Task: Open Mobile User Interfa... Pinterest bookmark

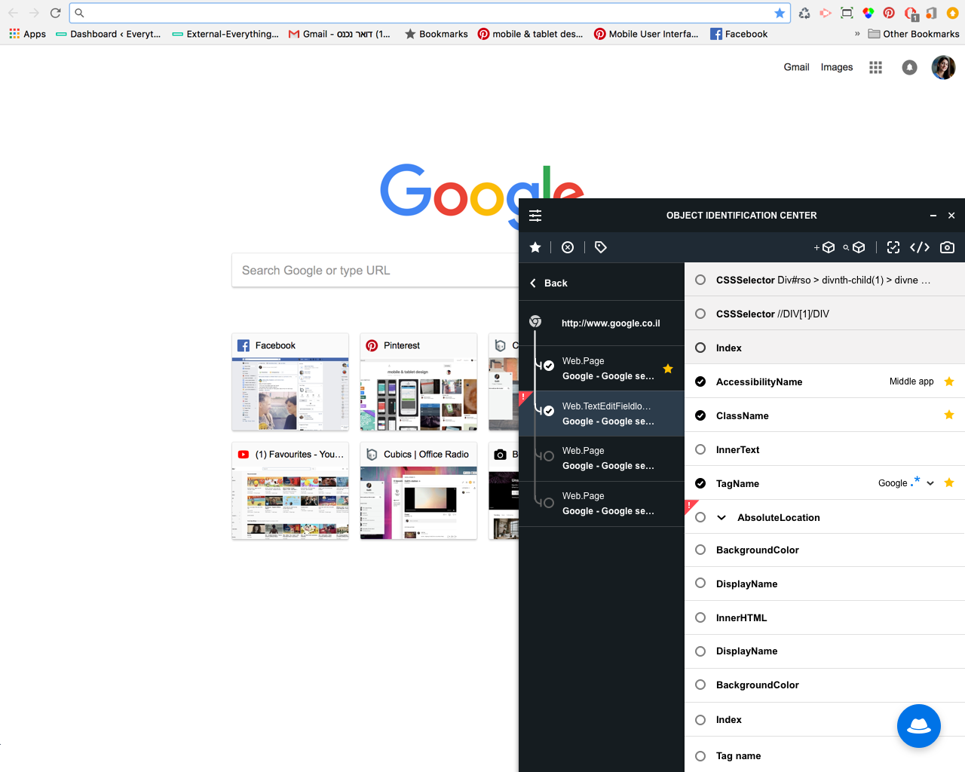Action: click(646, 34)
